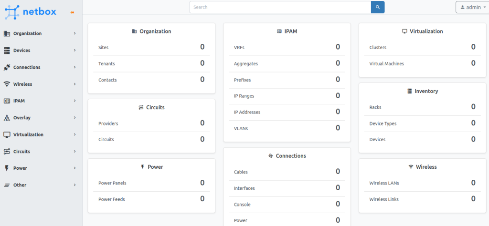The image size is (489, 226).
Task: Click the Wireless wifi icon in sidebar
Action: click(x=7, y=84)
